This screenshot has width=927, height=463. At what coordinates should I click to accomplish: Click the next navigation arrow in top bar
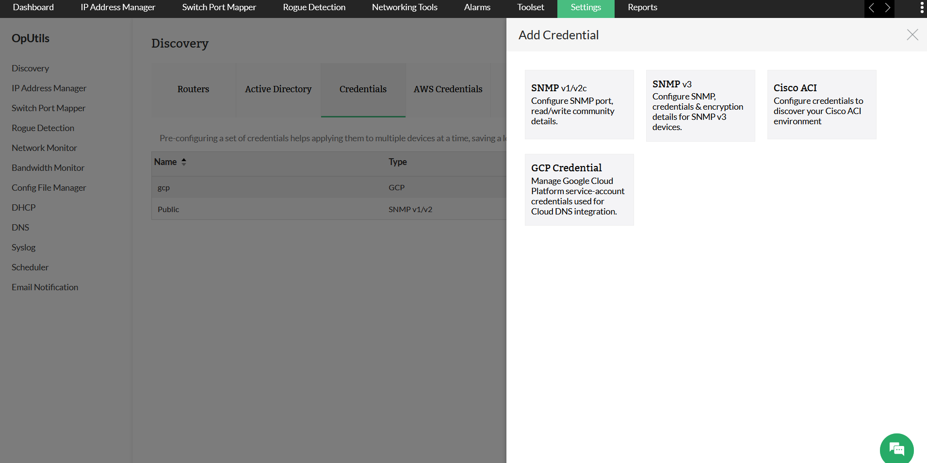[887, 8]
